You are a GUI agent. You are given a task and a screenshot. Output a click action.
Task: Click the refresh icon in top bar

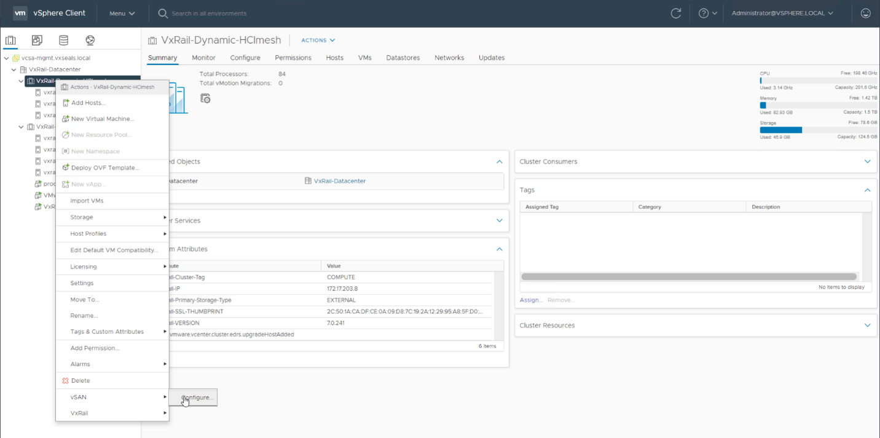coord(676,13)
